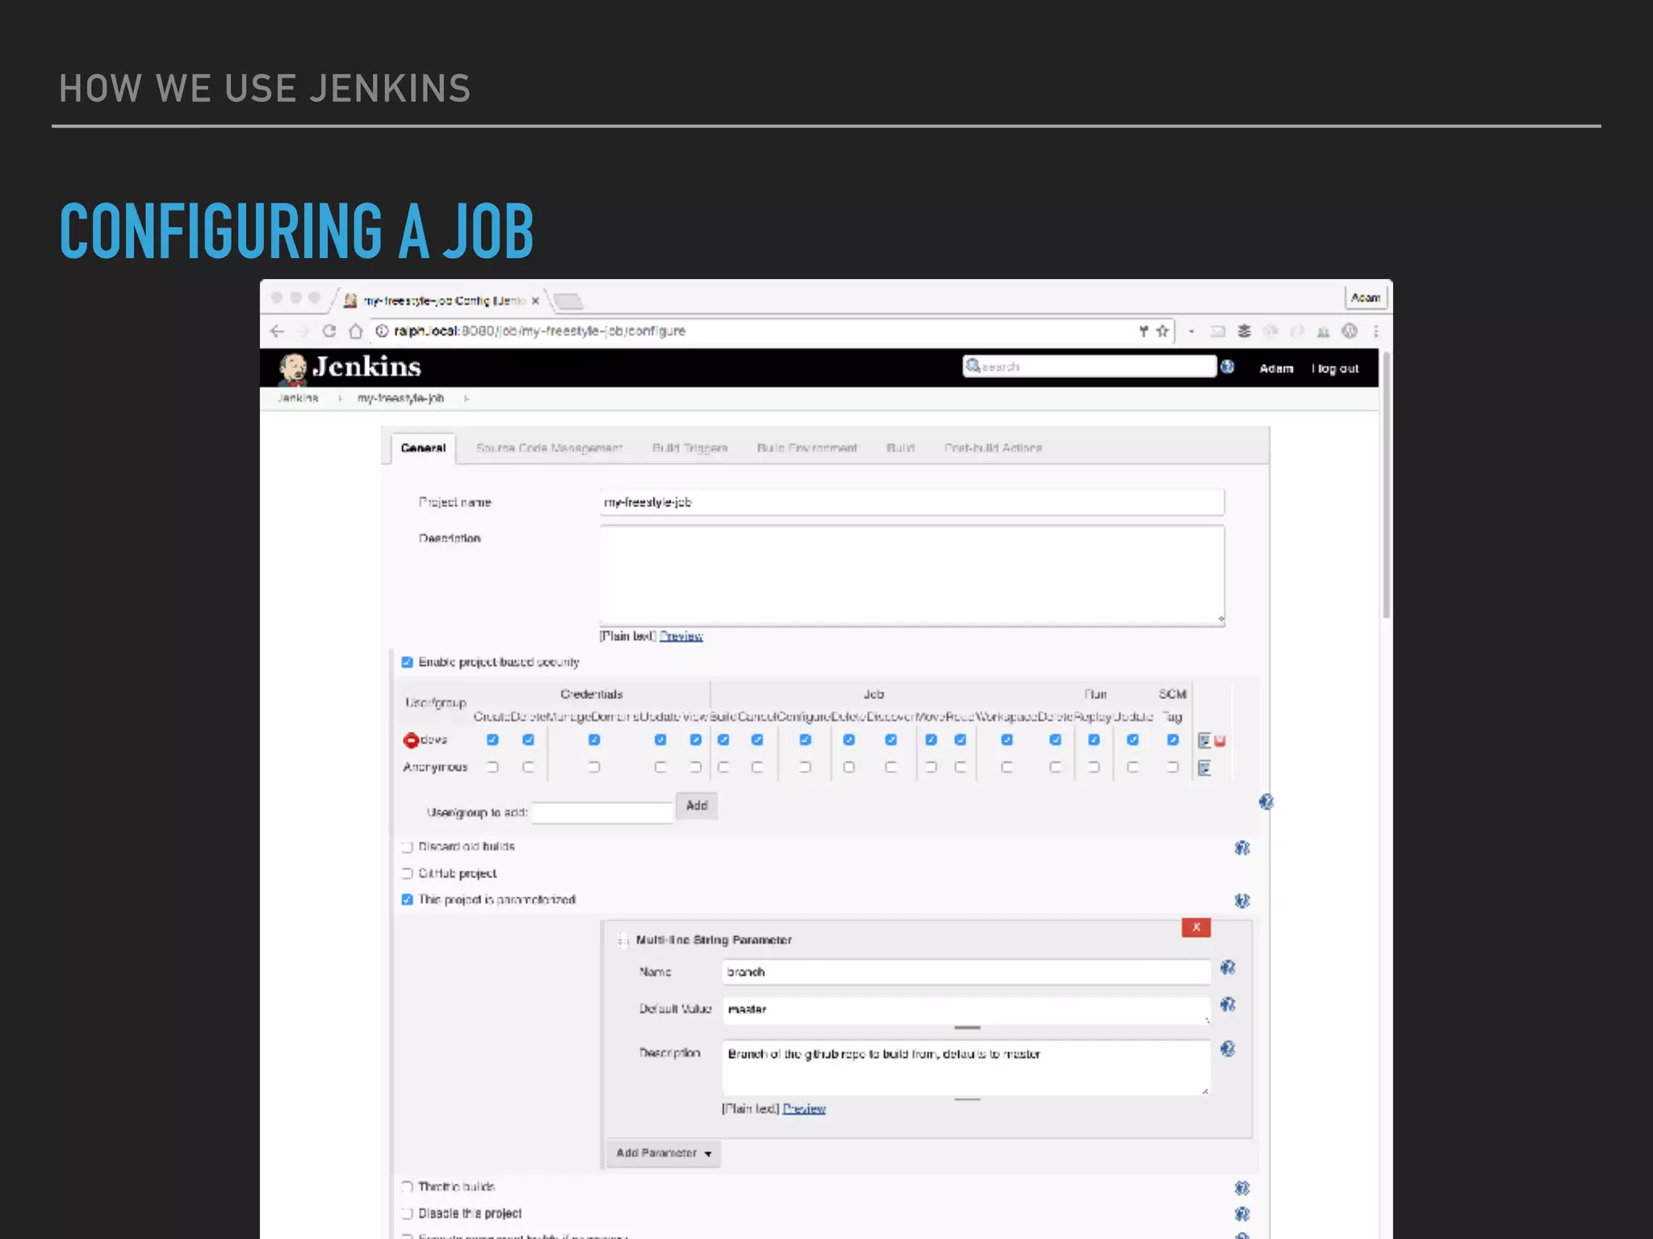Click the Jenkins butler logo

292,369
